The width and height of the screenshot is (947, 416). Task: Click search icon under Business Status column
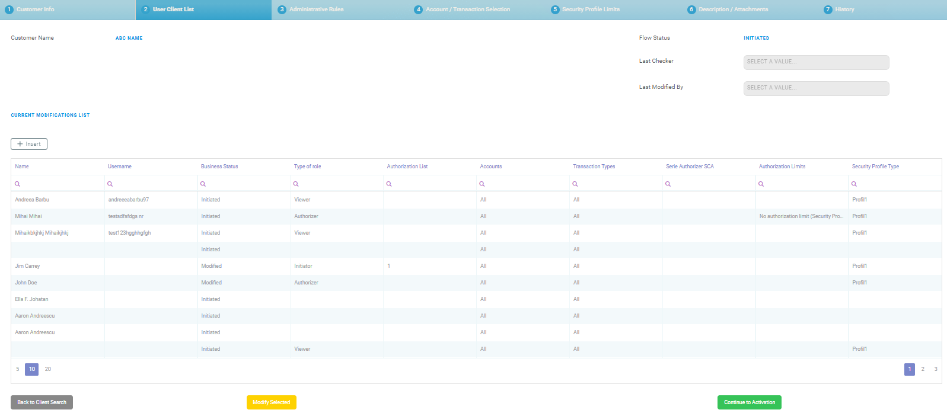(x=203, y=184)
